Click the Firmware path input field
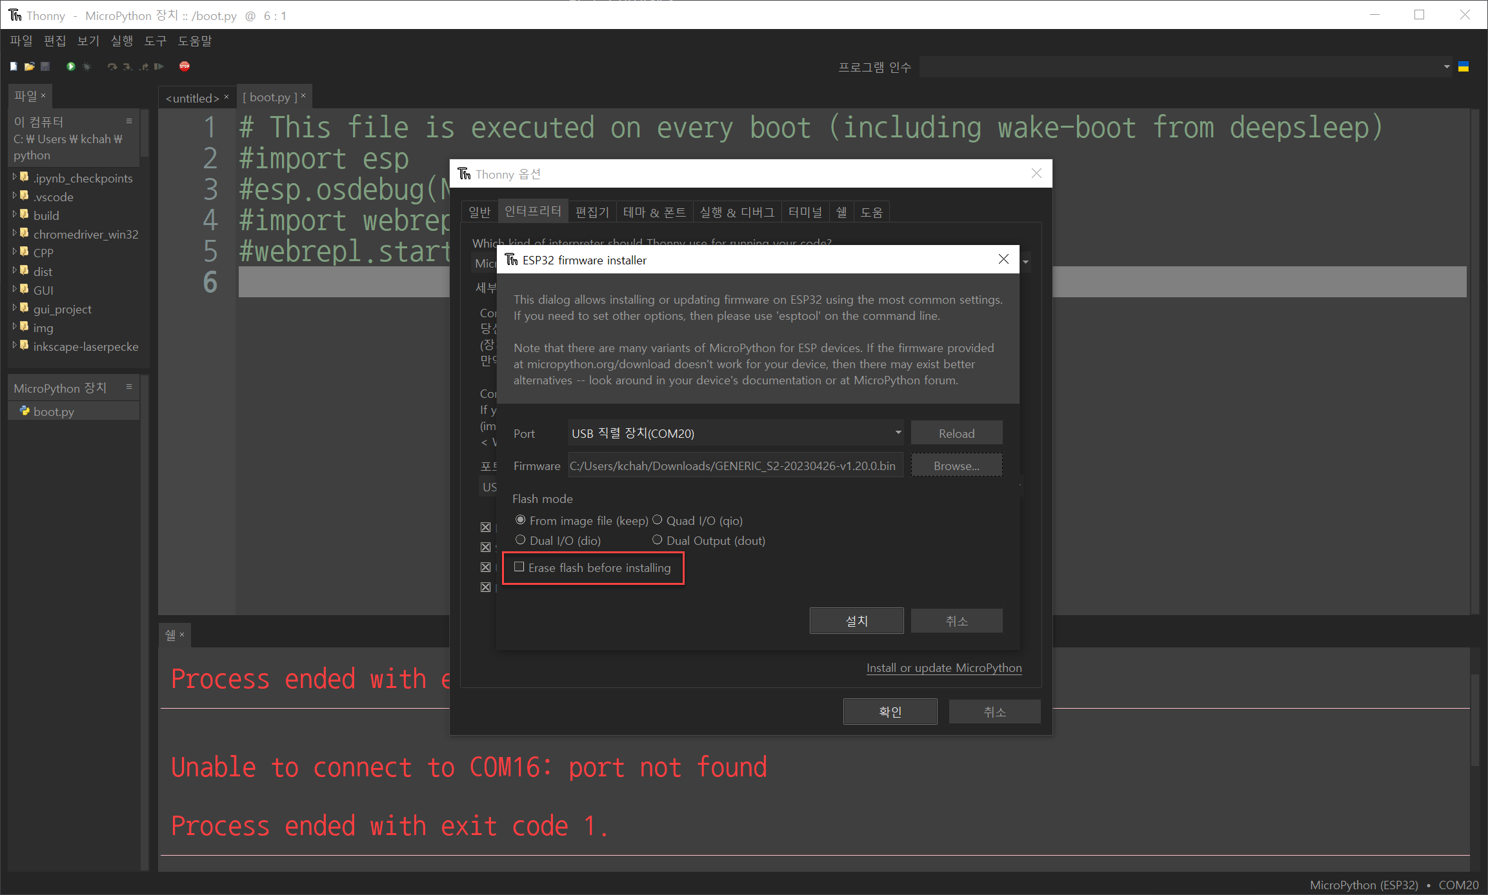The width and height of the screenshot is (1488, 895). pyautogui.click(x=734, y=466)
